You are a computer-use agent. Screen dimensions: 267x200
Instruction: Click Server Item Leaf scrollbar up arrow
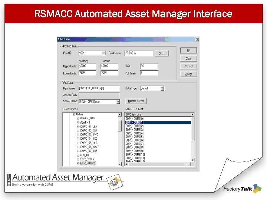coord(192,114)
